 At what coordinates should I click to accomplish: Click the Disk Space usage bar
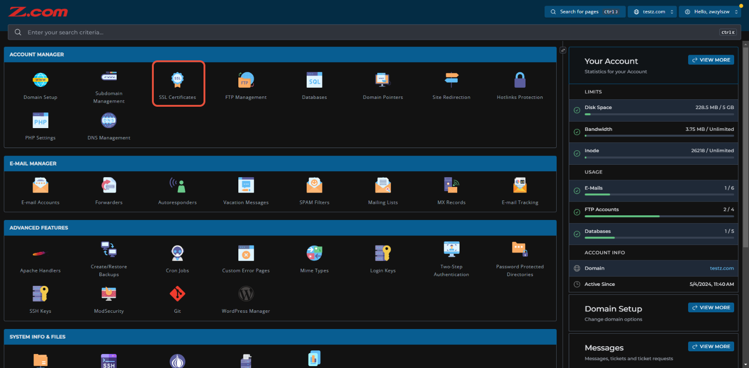pyautogui.click(x=659, y=114)
